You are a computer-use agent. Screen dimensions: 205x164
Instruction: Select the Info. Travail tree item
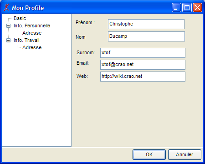point(26,40)
